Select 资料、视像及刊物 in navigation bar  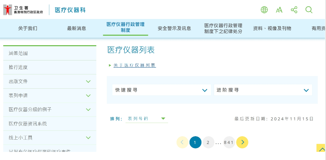(272, 29)
